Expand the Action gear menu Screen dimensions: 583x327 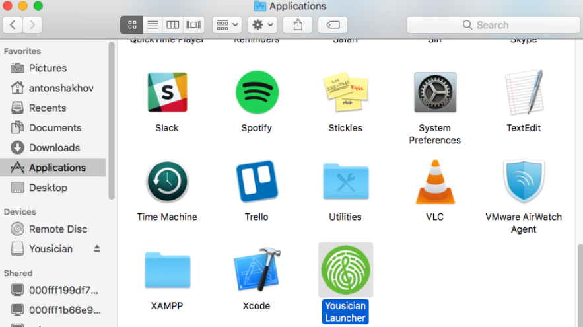click(261, 25)
